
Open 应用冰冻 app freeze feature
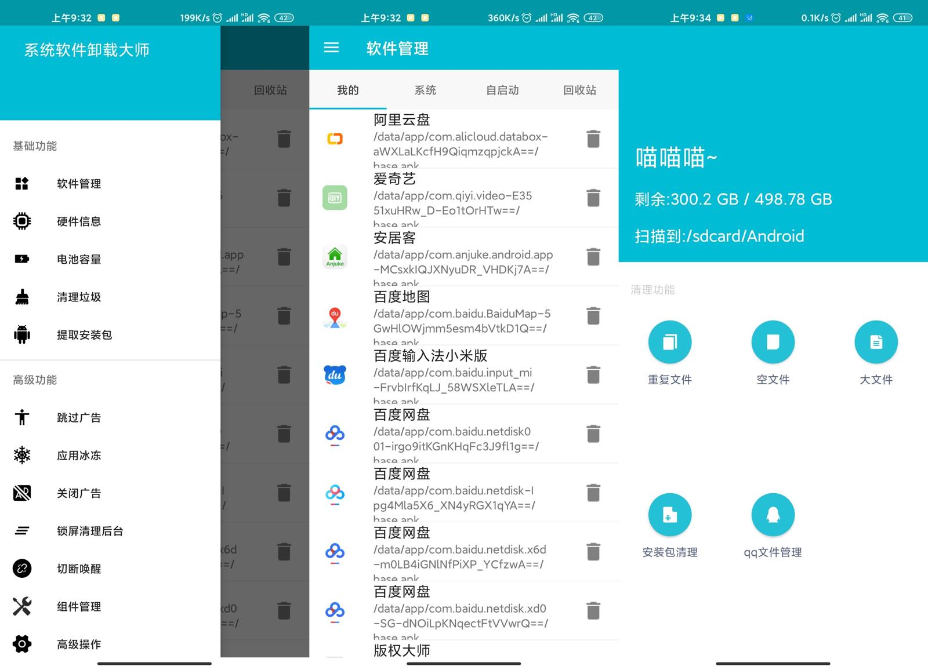tap(78, 455)
